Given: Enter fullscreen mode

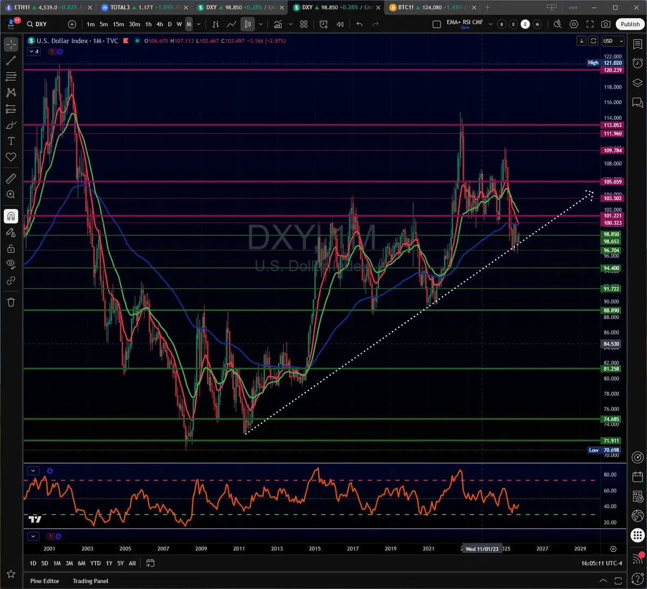Looking at the screenshot, I should (590, 24).
